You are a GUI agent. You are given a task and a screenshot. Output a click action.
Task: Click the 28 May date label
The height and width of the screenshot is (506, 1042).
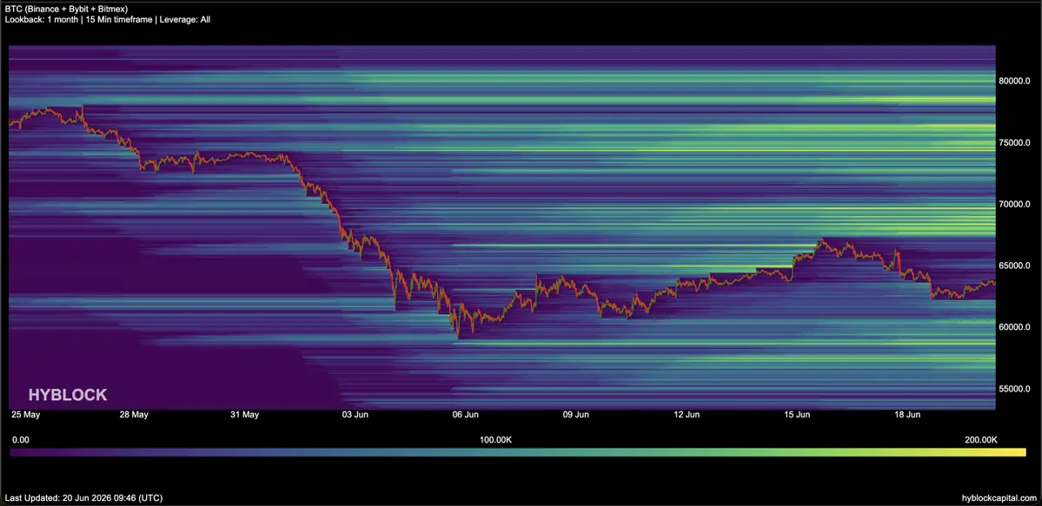(134, 415)
